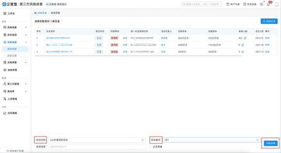This screenshot has width=281, height=153.
Task: Open 详情 link in row 1
Action: coord(125,38)
